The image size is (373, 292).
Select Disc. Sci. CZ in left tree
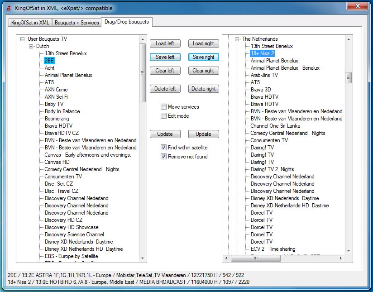[x=59, y=184]
